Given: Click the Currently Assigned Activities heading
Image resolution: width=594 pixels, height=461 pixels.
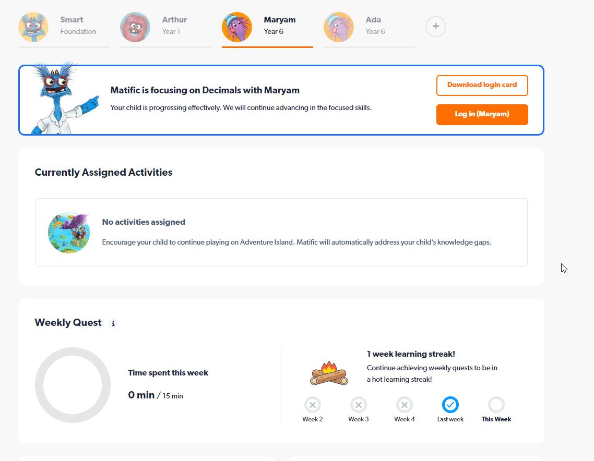Looking at the screenshot, I should point(103,173).
